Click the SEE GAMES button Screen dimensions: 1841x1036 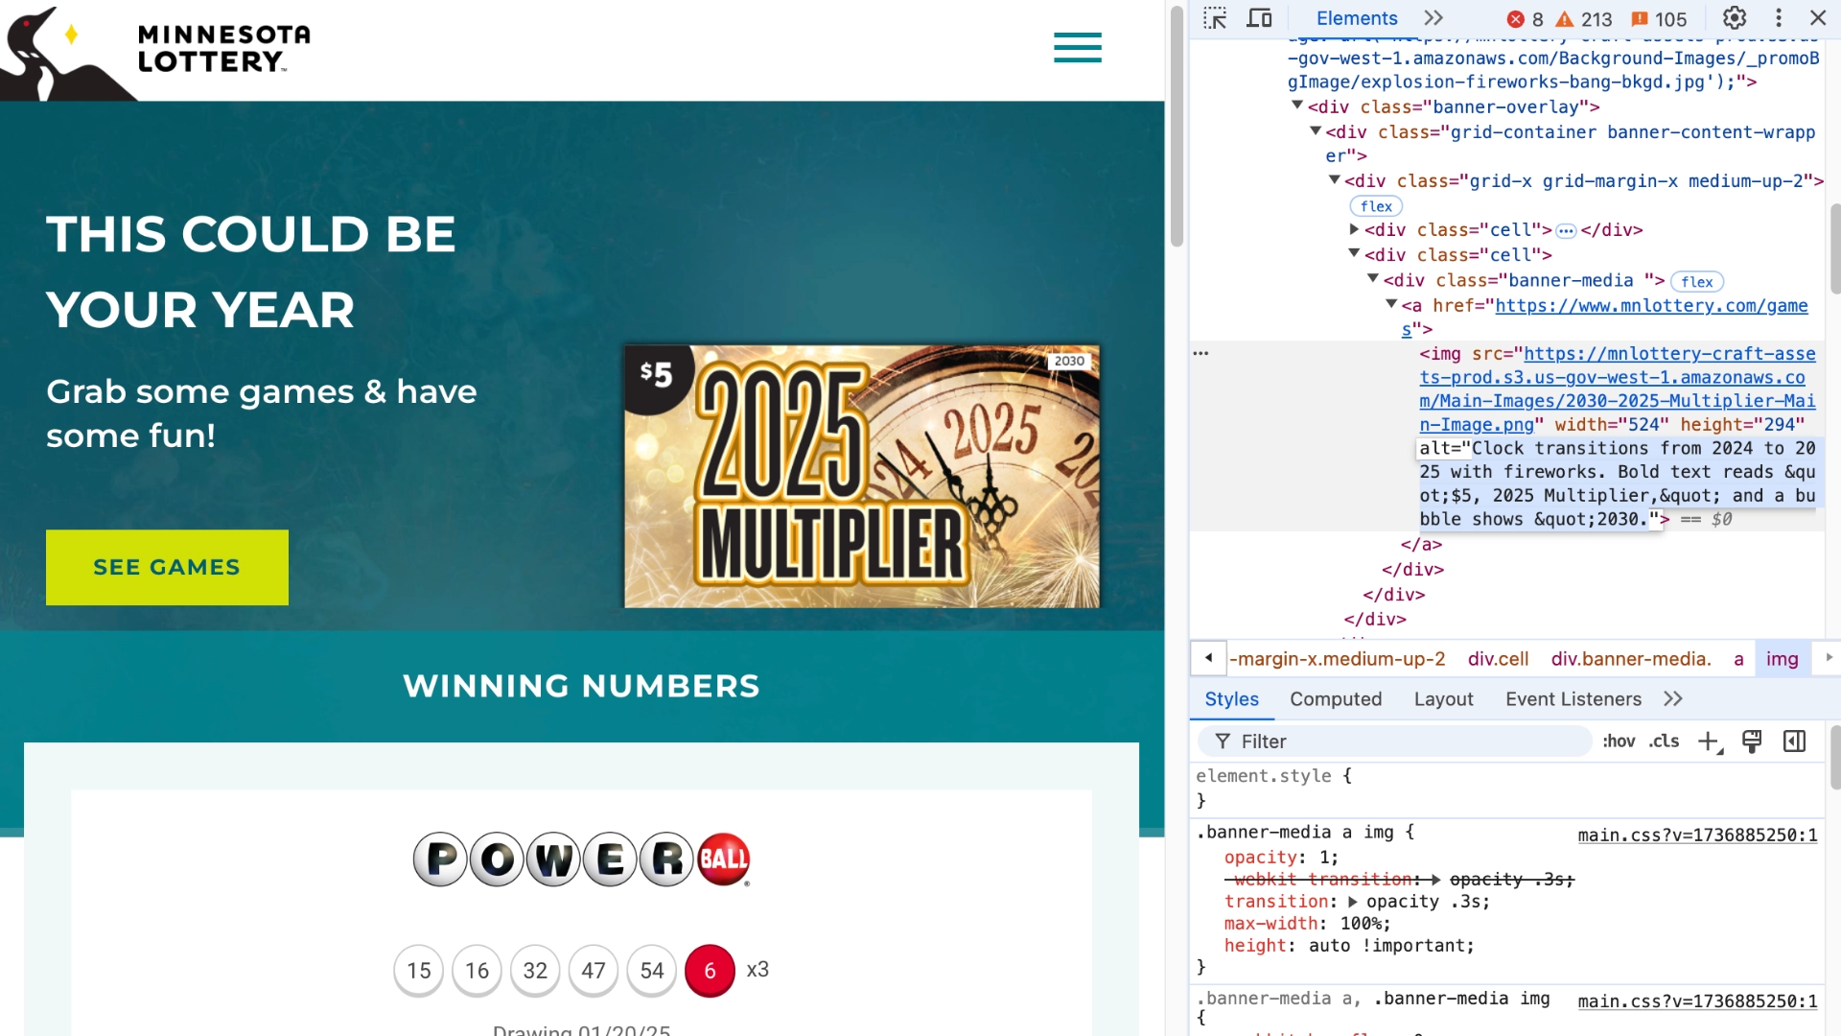167,567
